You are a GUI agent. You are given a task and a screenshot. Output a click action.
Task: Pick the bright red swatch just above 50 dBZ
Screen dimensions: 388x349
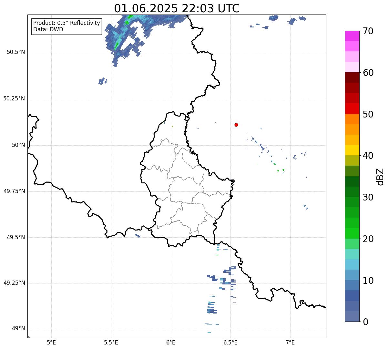point(352,109)
